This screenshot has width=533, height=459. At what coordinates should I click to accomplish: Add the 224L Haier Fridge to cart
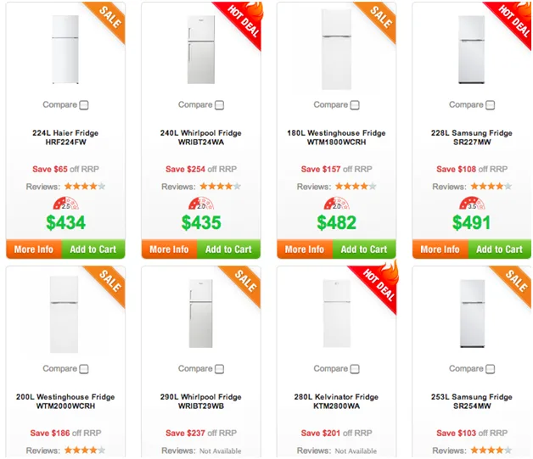click(93, 249)
